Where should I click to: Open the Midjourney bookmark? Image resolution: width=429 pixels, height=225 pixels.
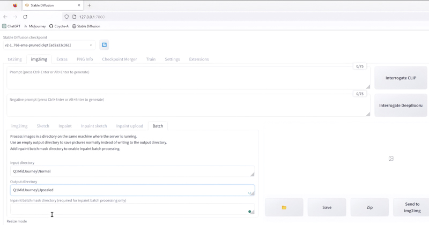tap(35, 26)
